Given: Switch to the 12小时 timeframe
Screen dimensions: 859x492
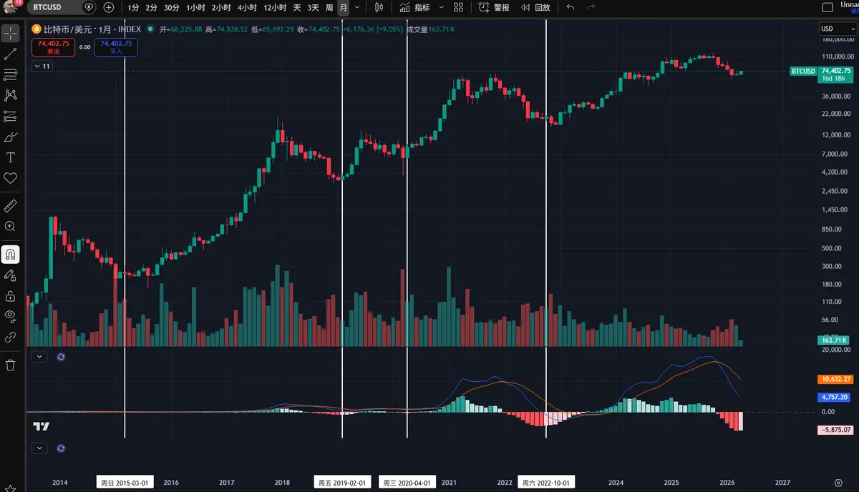Looking at the screenshot, I should pyautogui.click(x=274, y=7).
